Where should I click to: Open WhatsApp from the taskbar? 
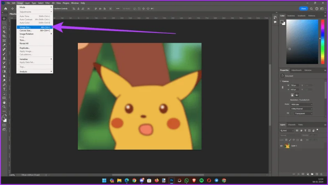(187, 180)
